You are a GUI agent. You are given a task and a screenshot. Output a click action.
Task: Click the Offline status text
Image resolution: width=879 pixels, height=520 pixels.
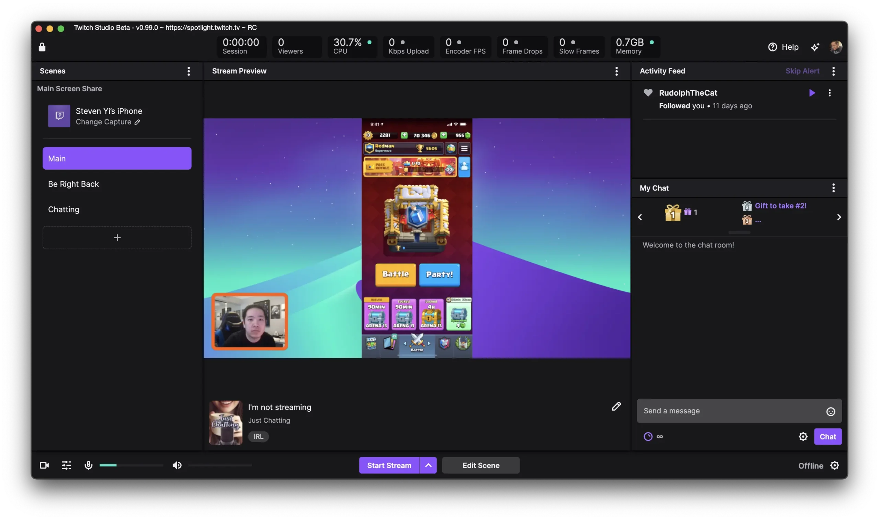pos(810,466)
